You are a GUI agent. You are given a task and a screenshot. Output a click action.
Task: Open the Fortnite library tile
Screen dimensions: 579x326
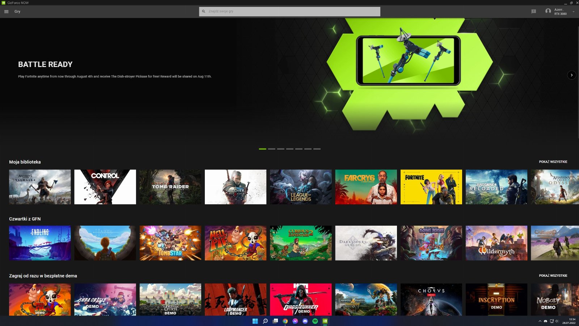click(431, 187)
